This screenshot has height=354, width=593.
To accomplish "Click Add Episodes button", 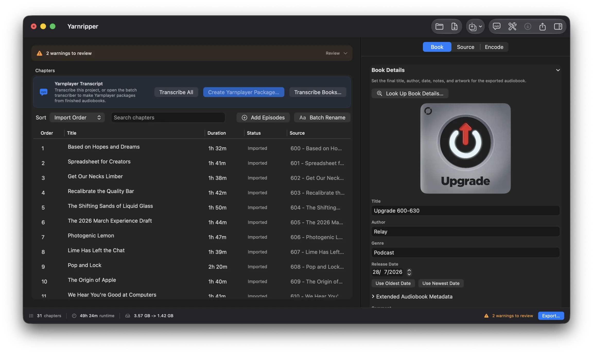I will click(x=263, y=117).
